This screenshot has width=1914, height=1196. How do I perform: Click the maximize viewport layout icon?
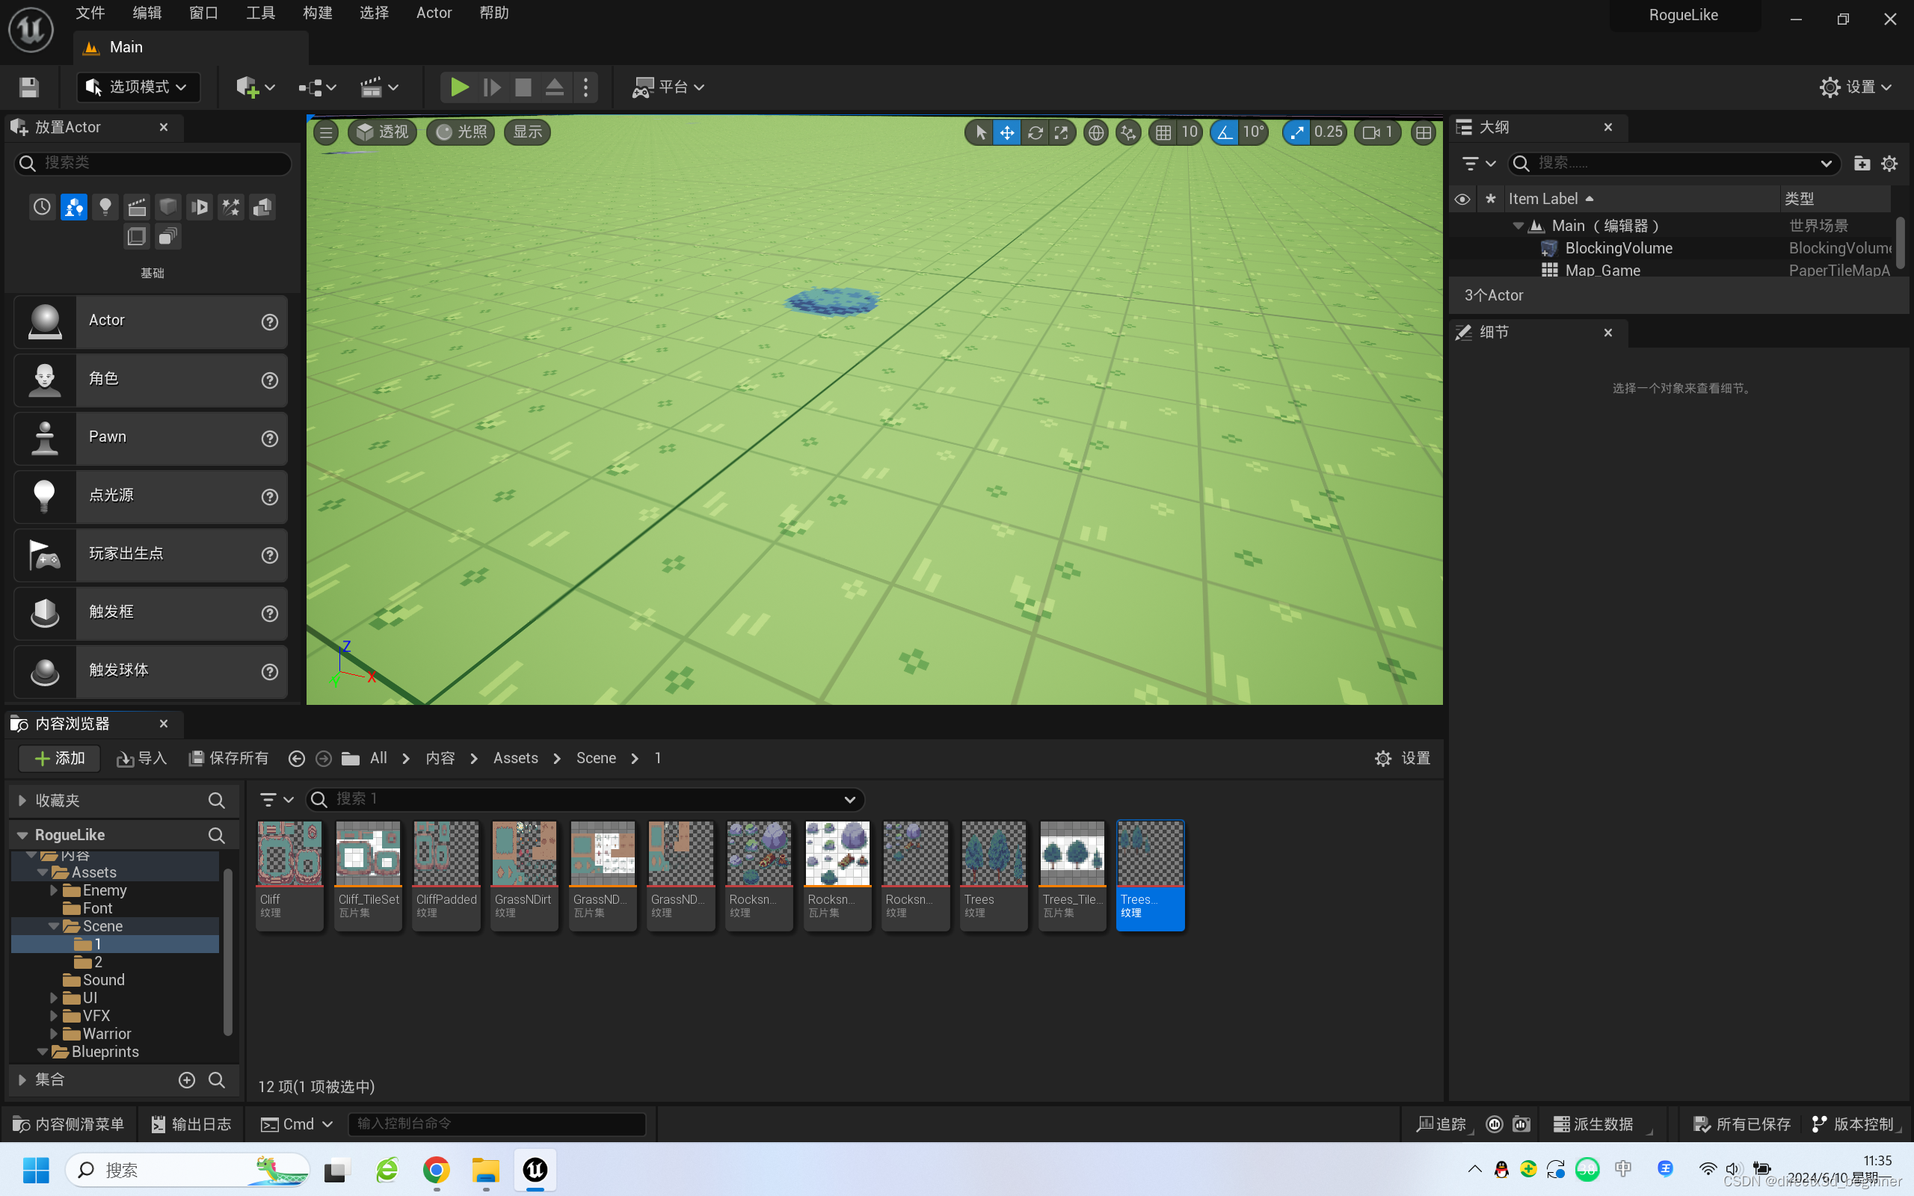(x=1423, y=133)
